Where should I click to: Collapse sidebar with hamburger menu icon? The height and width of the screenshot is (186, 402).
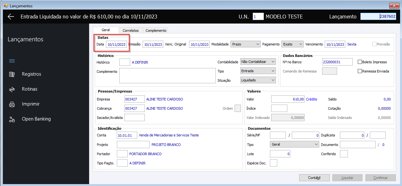point(12,61)
